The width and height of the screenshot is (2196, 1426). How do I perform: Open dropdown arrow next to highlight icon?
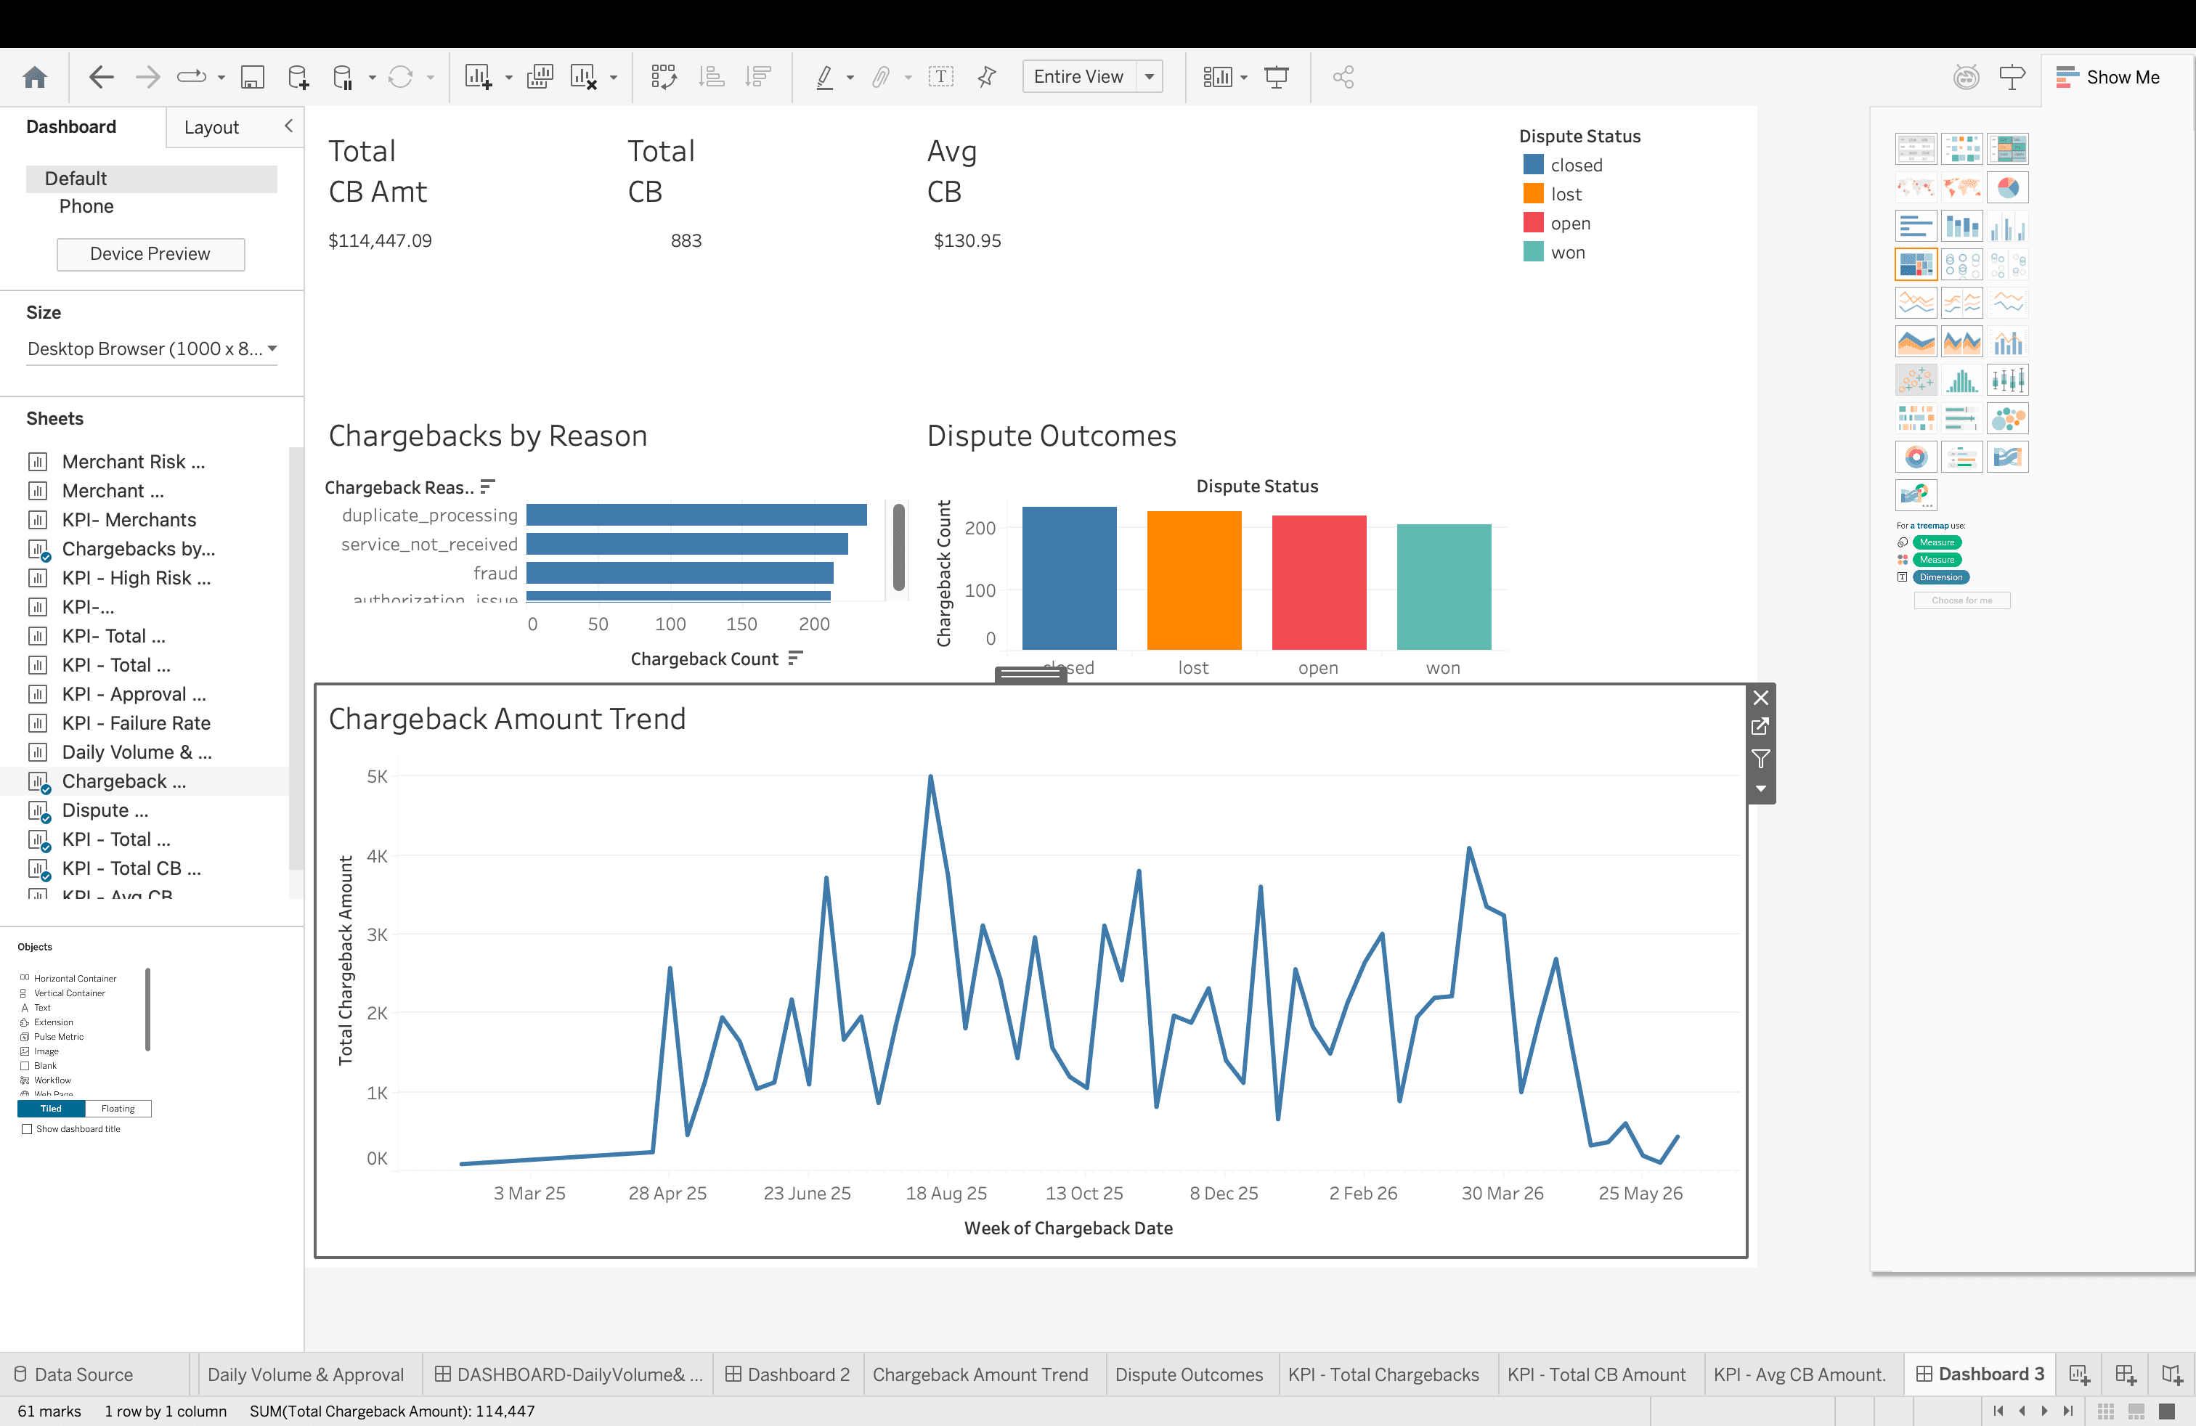pos(850,78)
